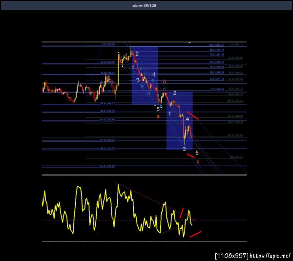Click the white triangle marker atop chart
293x261 pixels.
tap(189, 43)
